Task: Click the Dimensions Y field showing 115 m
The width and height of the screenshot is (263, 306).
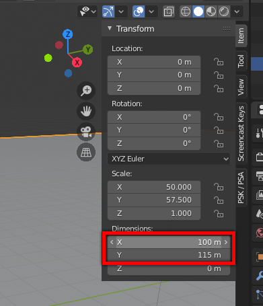Action: [169, 255]
